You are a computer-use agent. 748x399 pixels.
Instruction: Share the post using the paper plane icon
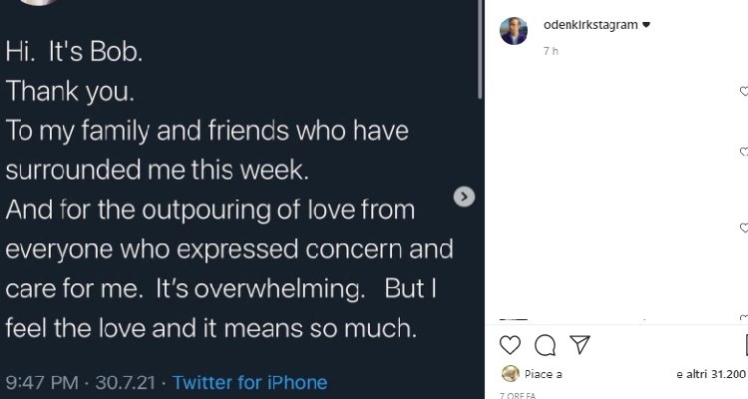579,344
